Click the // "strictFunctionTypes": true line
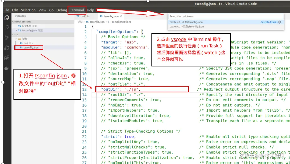The width and height of the screenshot is (290, 164). point(137,152)
